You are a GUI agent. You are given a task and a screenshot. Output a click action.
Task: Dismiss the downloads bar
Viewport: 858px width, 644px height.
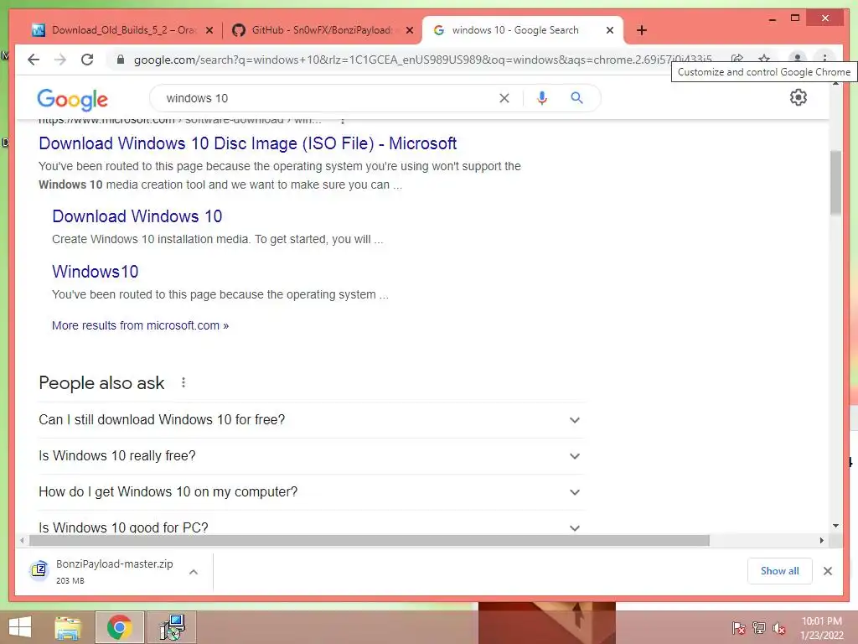pyautogui.click(x=827, y=571)
